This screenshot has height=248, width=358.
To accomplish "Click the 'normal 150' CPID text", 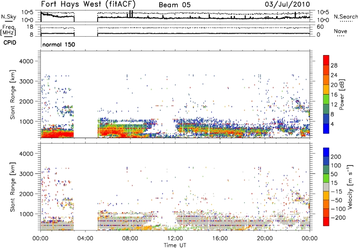I will pyautogui.click(x=59, y=44).
